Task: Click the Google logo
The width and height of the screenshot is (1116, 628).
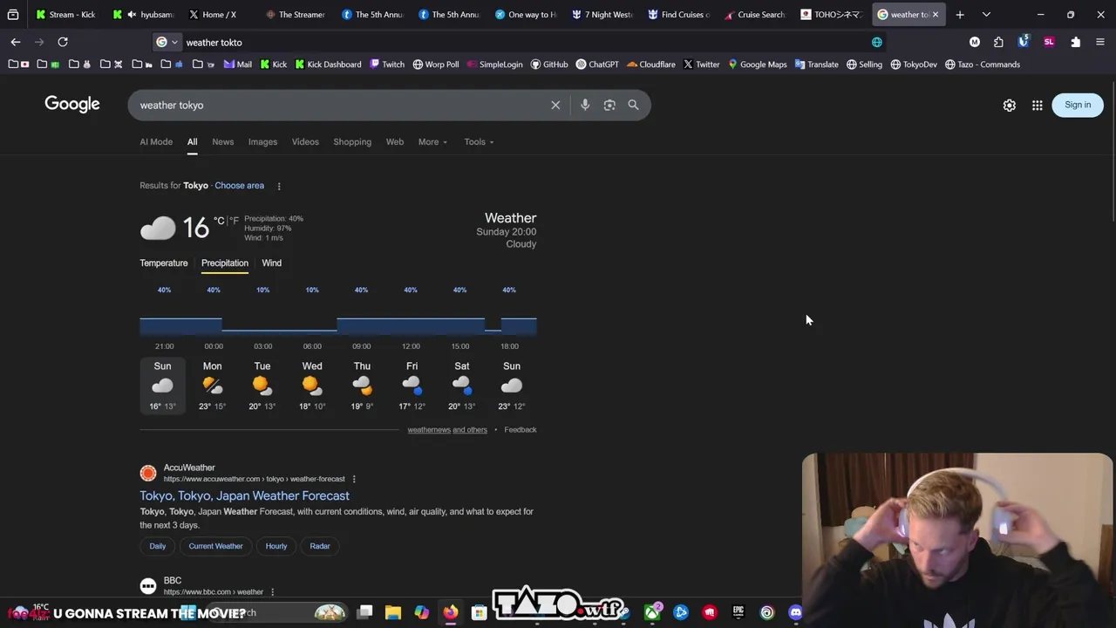Action: [x=72, y=104]
